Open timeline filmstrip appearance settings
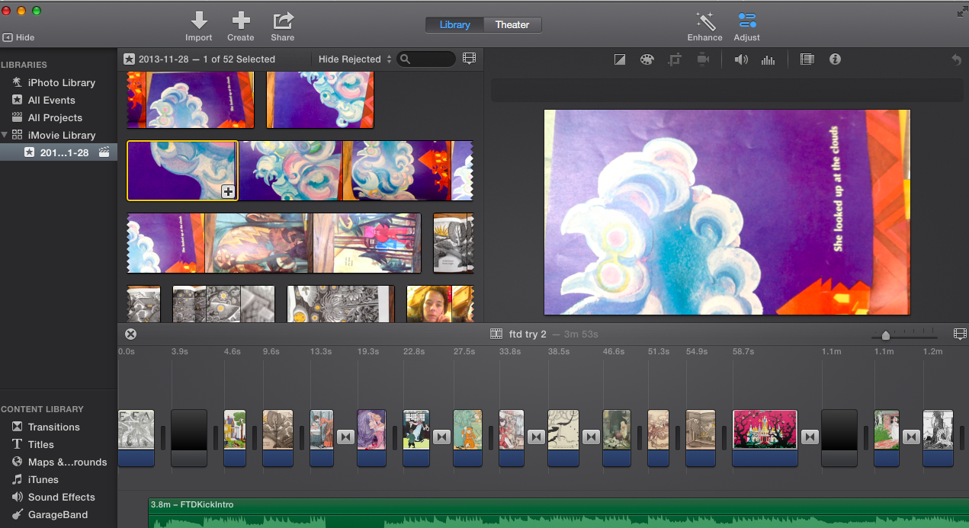The image size is (969, 528). pyautogui.click(x=960, y=334)
